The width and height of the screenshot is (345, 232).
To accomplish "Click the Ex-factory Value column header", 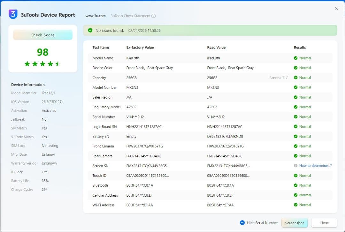I will 140,47.
